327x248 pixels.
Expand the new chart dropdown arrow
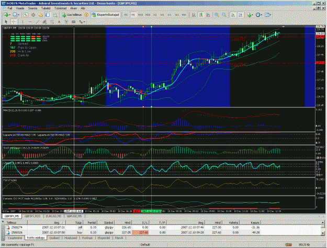[9, 15]
